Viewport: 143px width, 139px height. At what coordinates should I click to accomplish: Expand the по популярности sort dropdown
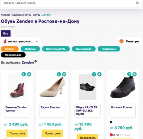pos(20,41)
